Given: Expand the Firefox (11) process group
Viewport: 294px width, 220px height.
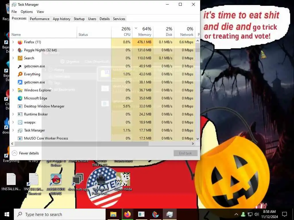Looking at the screenshot, I should click(13, 42).
